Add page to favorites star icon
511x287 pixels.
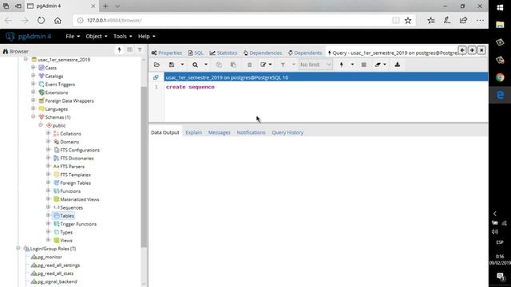tap(408, 21)
